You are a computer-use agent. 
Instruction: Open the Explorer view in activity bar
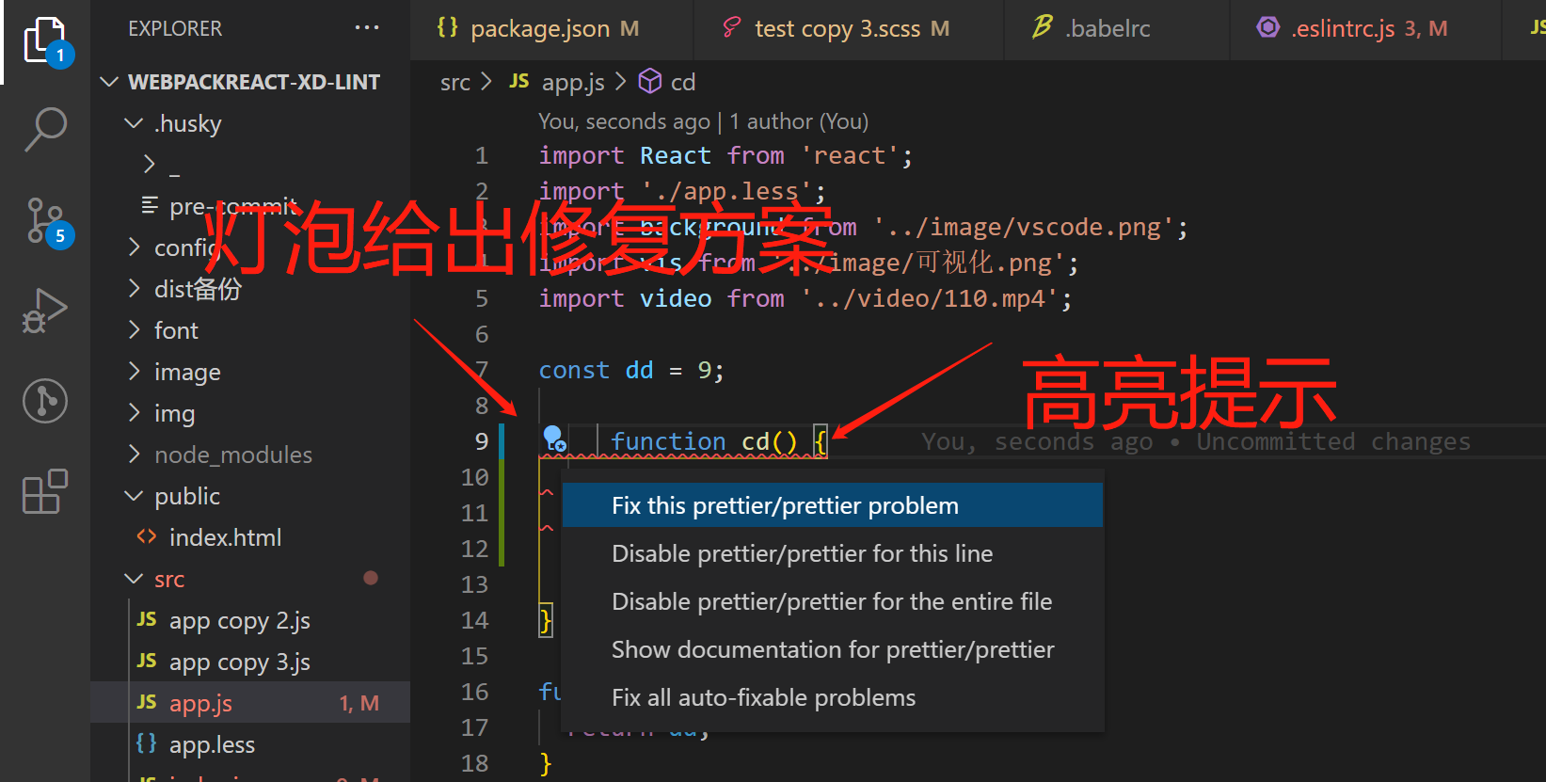tap(44, 40)
